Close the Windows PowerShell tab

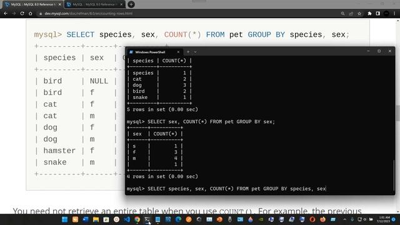tap(178, 52)
